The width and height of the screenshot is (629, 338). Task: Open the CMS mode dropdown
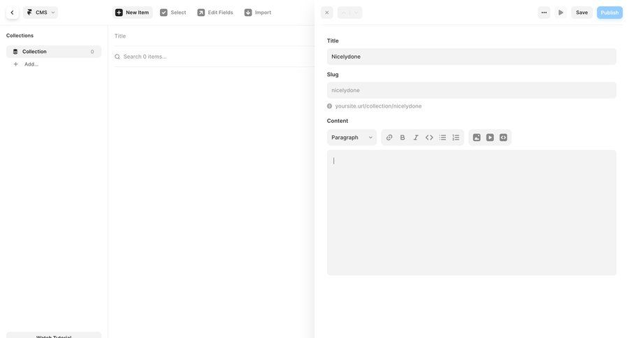point(41,13)
